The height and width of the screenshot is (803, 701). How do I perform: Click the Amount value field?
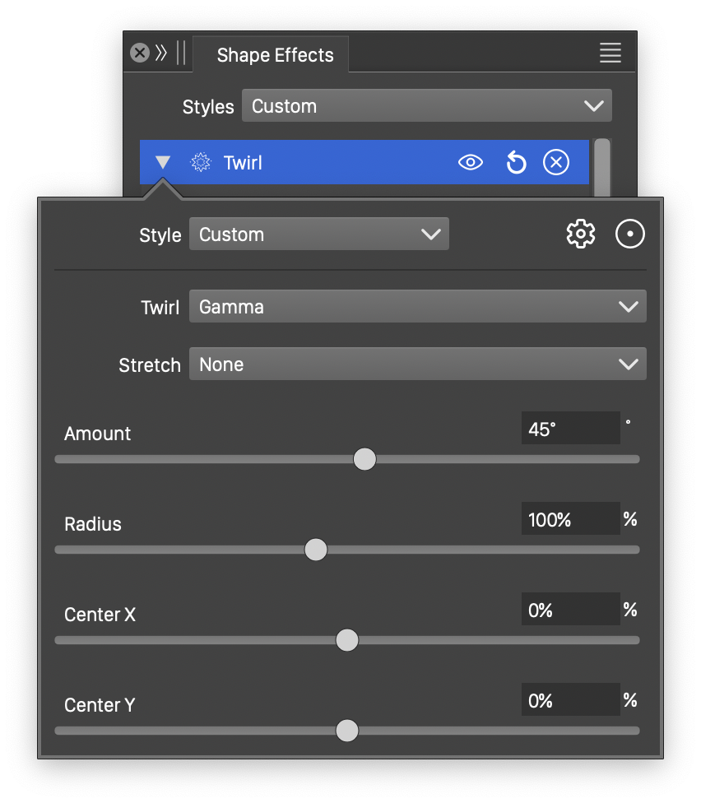[x=569, y=429]
